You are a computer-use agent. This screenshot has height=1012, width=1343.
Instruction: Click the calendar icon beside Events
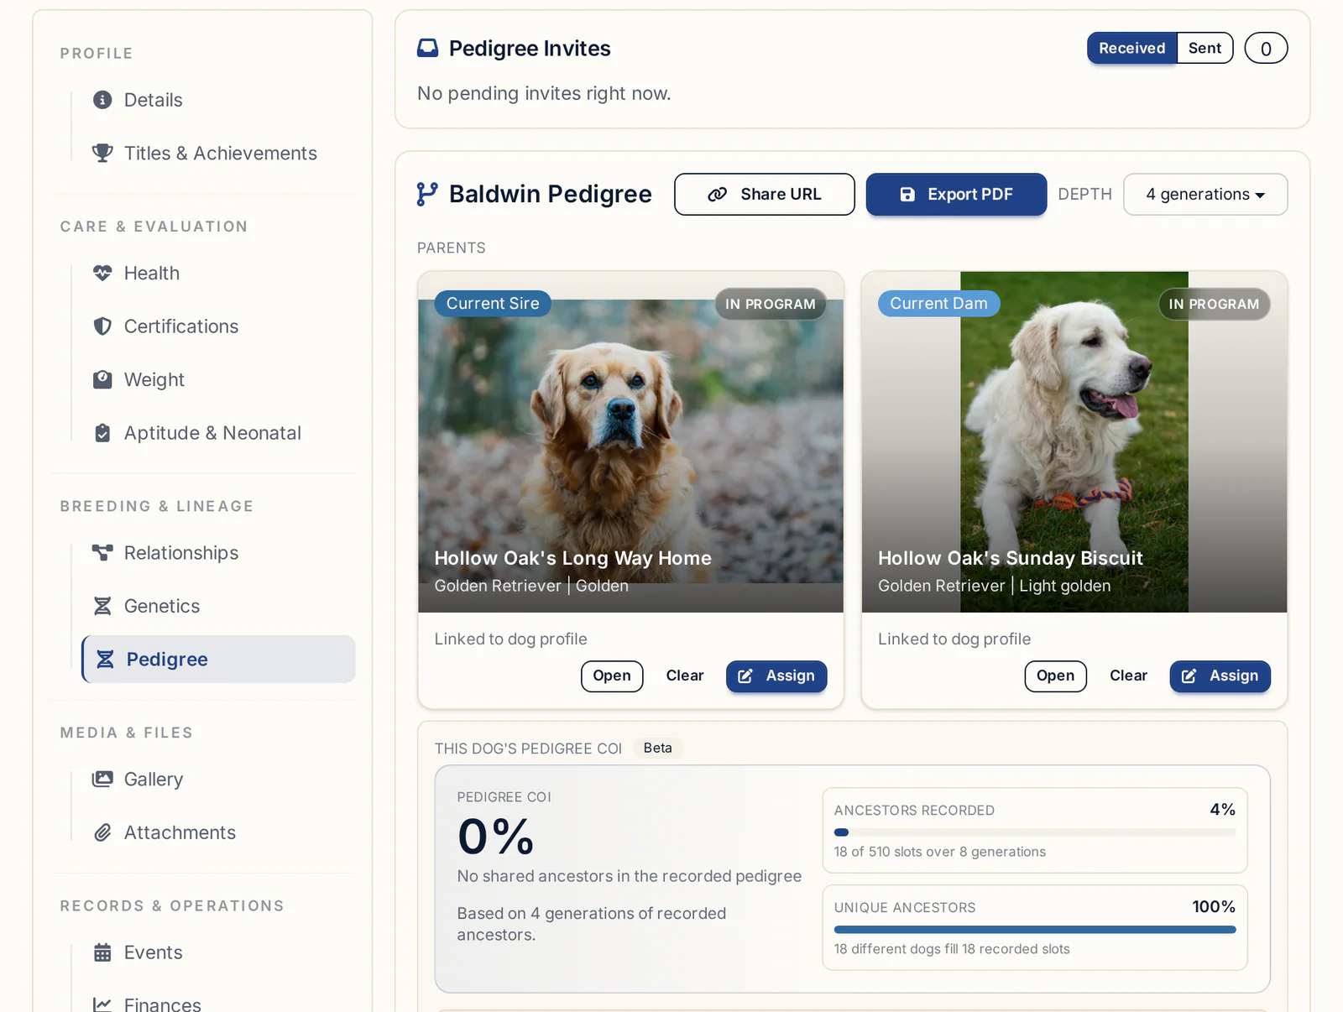[102, 952]
